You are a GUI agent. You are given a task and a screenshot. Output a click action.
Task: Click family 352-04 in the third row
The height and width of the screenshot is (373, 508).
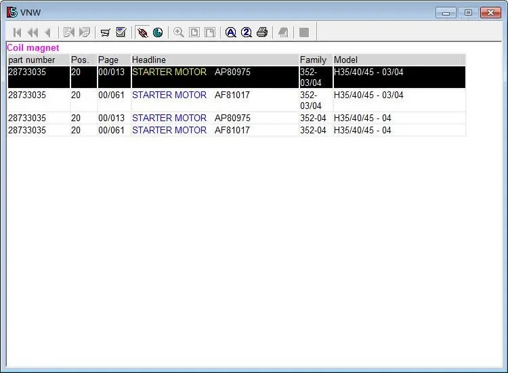[313, 118]
